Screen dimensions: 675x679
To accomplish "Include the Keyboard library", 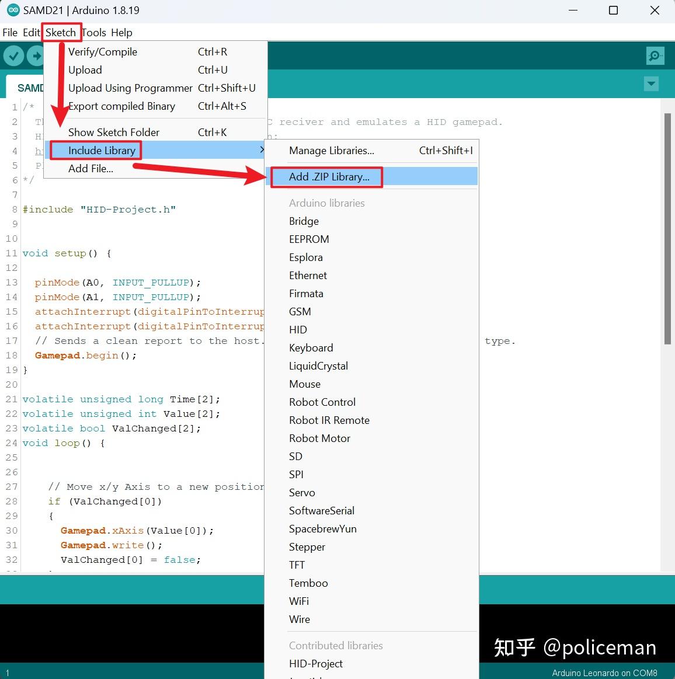I will coord(311,347).
